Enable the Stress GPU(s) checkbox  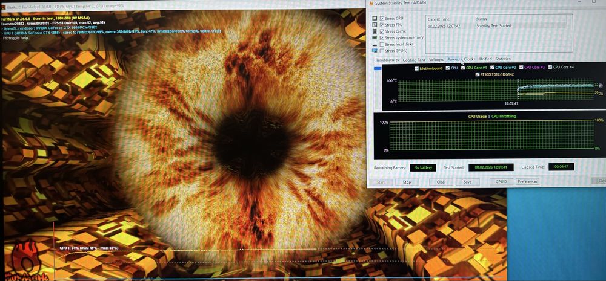(382, 51)
